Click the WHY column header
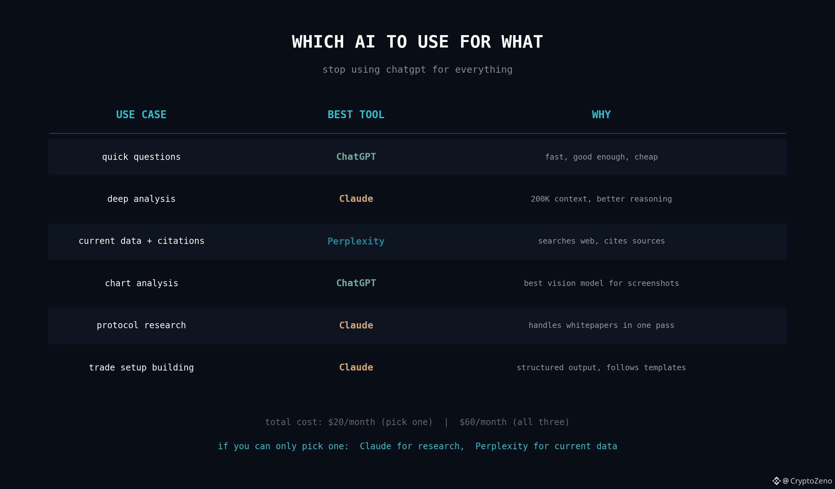 601,114
